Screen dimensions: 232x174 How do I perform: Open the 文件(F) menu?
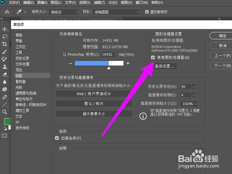click(14, 3)
